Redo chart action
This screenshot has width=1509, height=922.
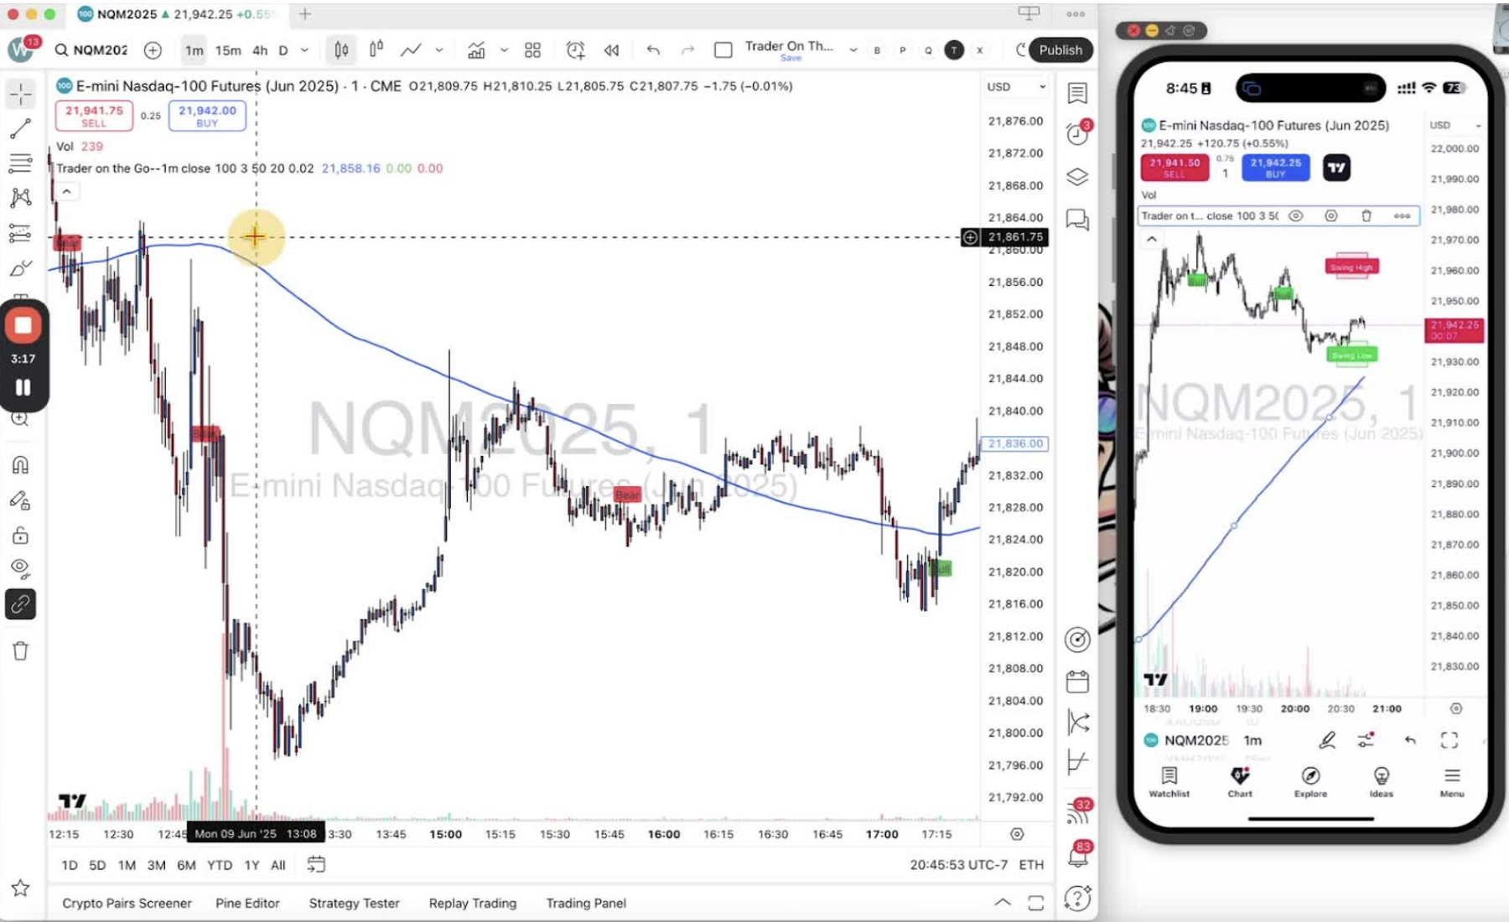click(x=688, y=50)
